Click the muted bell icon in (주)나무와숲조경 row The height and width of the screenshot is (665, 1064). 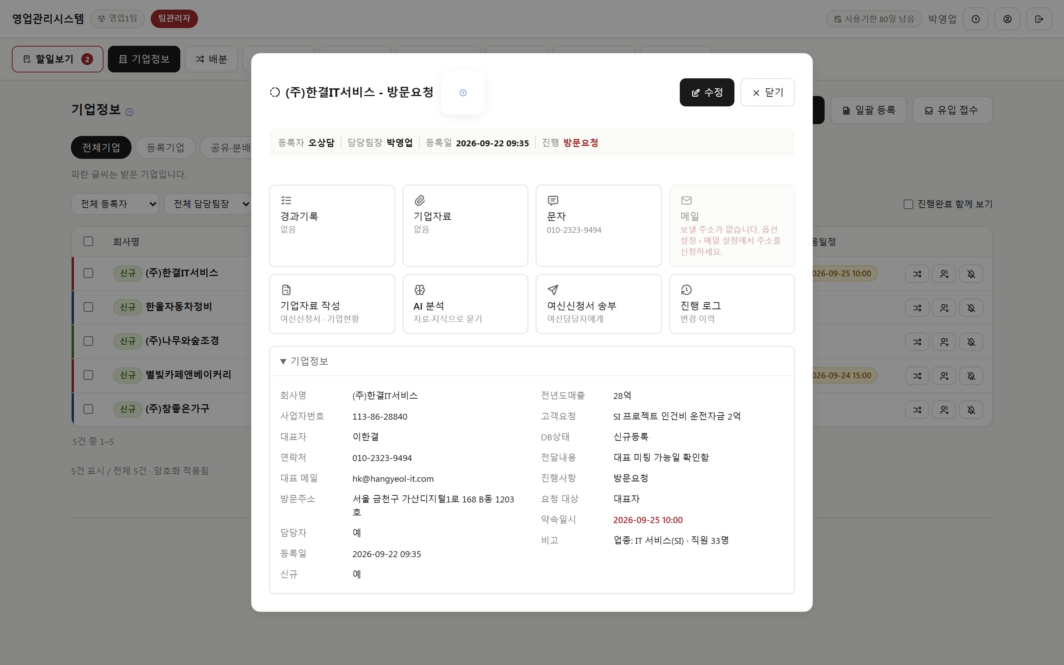(x=971, y=342)
